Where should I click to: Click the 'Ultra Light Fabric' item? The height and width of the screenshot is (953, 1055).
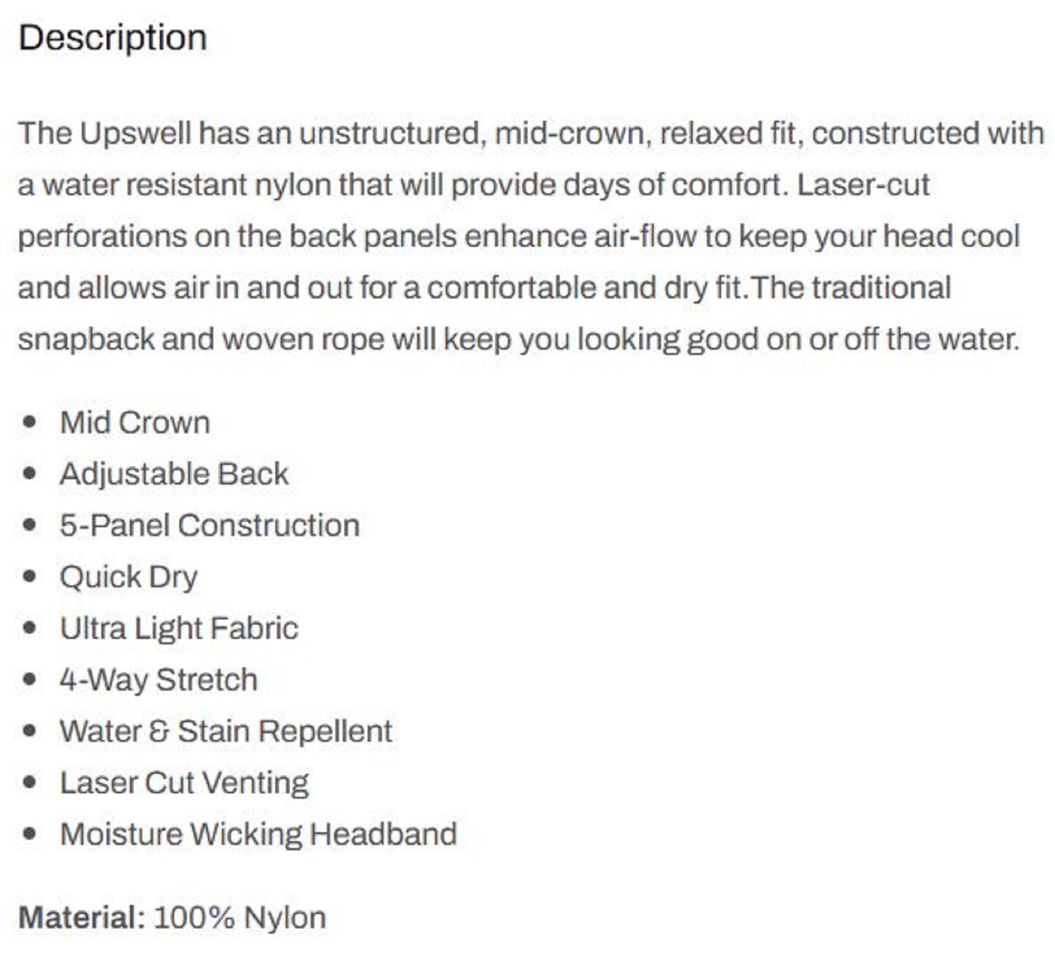[x=179, y=628]
